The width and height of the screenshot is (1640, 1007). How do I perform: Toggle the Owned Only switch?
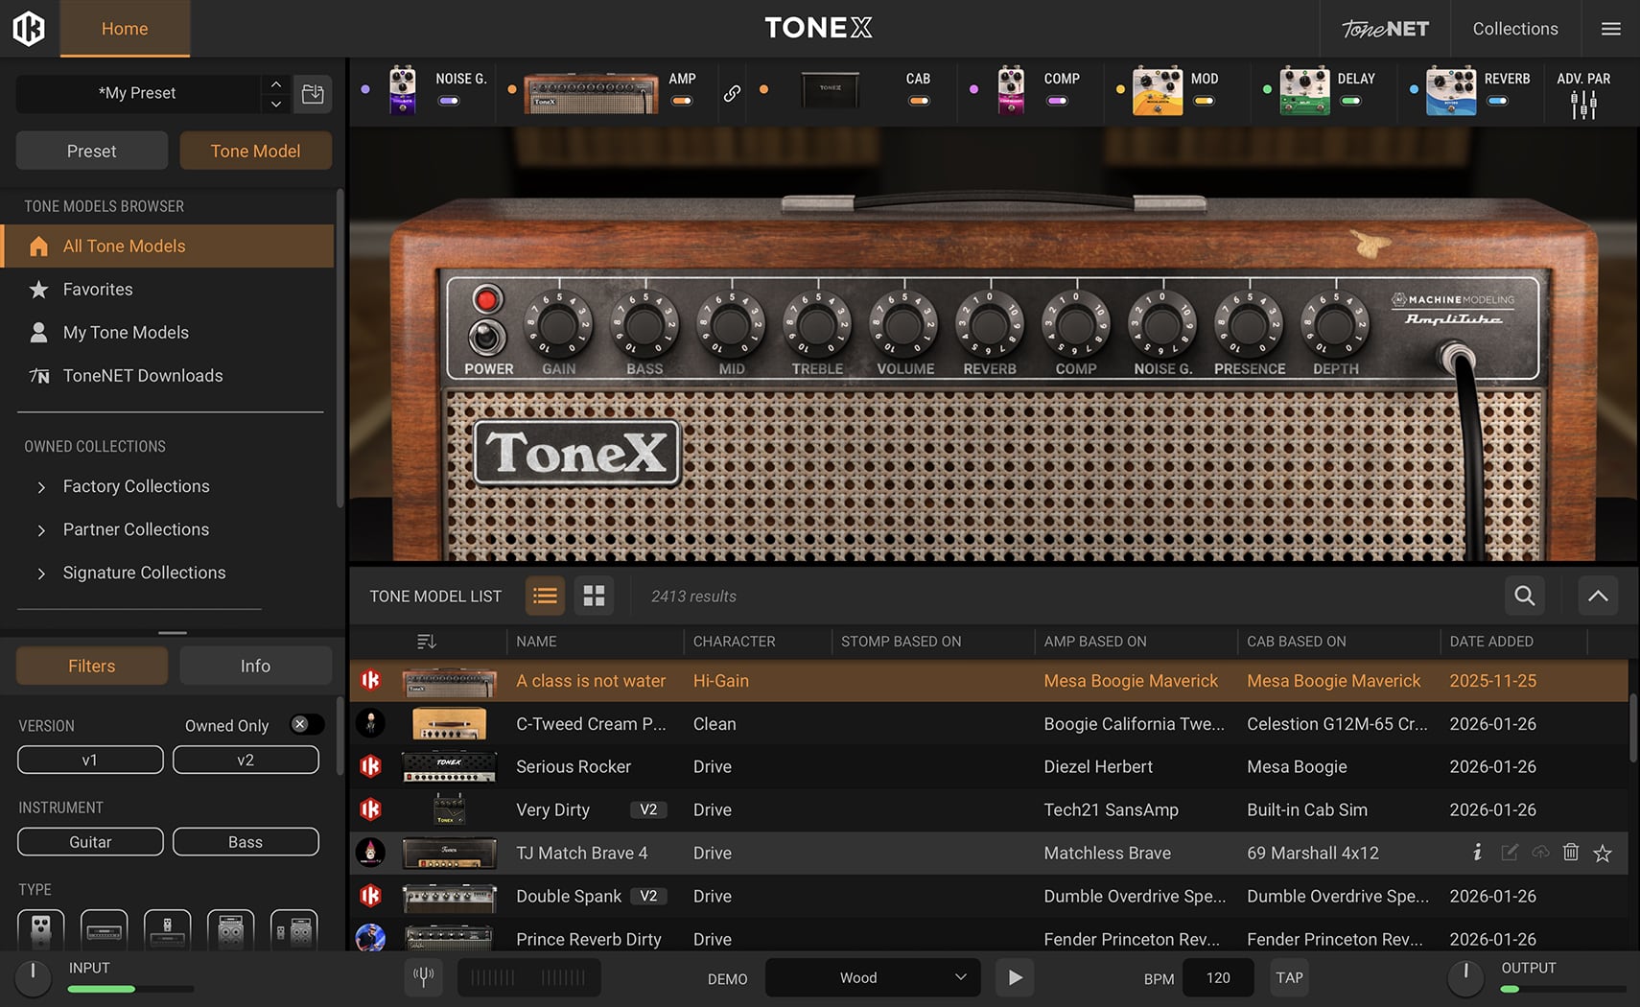point(306,725)
